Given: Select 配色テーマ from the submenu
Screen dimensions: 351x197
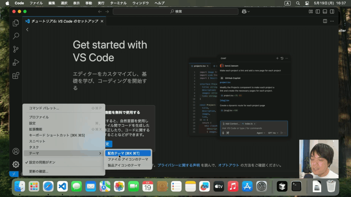Looking at the screenshot, I should pyautogui.click(x=124, y=153).
